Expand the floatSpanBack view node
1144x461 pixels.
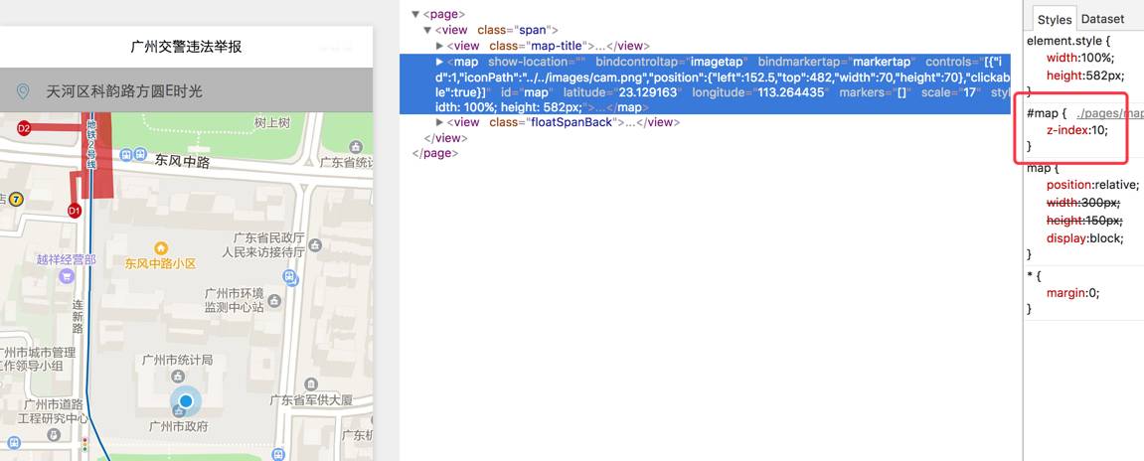[x=439, y=122]
